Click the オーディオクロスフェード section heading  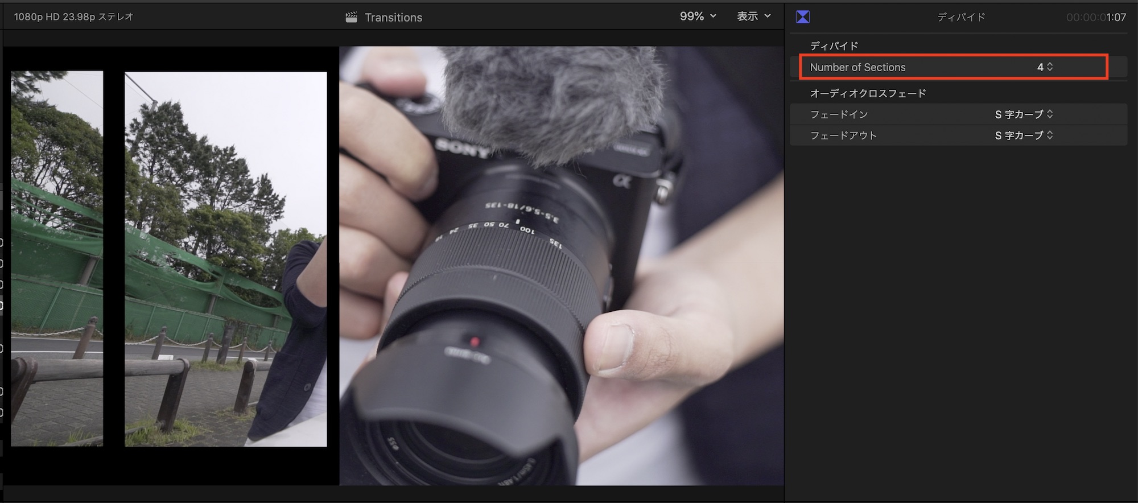[868, 93]
